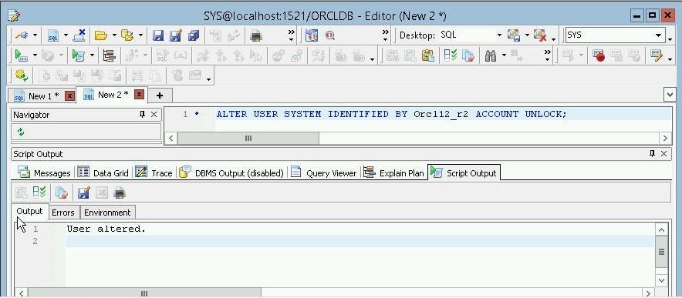Click the magnifier zoom search icon
682x298 pixels.
pyautogui.click(x=330, y=35)
